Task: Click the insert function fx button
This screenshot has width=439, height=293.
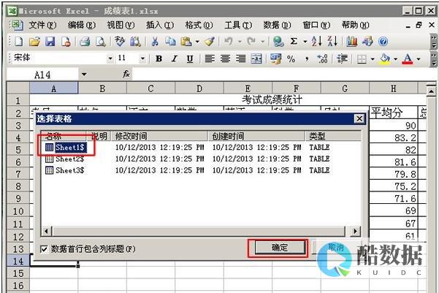Action: coord(126,74)
